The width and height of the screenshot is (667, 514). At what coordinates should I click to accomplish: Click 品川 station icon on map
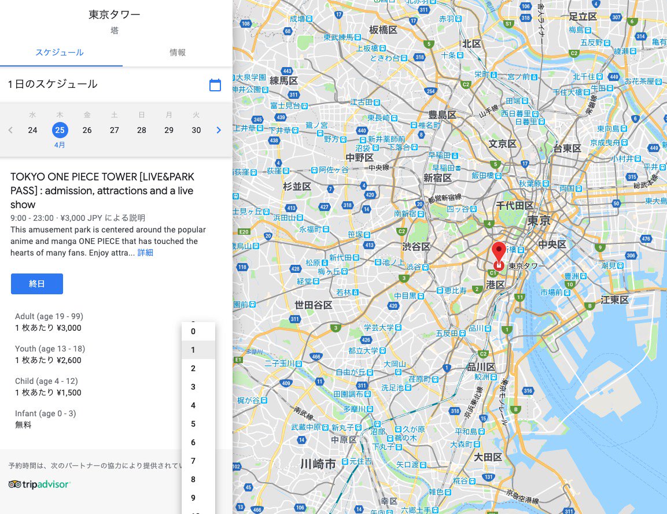point(488,328)
